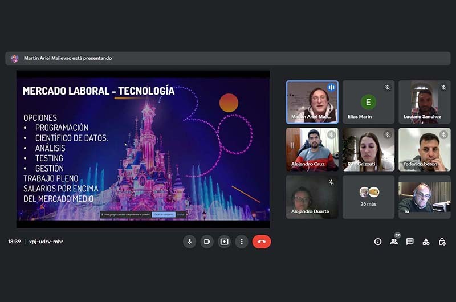Click Martín Ariel Malievac's video tile
The width and height of the screenshot is (456, 302).
click(312, 102)
